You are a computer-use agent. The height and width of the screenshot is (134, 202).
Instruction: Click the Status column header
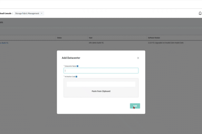(59, 38)
